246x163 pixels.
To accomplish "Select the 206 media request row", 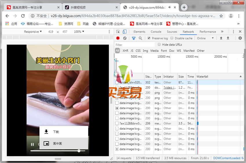I will pos(179,123).
